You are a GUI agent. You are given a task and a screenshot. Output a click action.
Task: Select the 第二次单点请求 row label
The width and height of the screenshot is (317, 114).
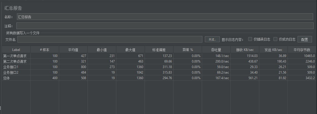pos(15,61)
